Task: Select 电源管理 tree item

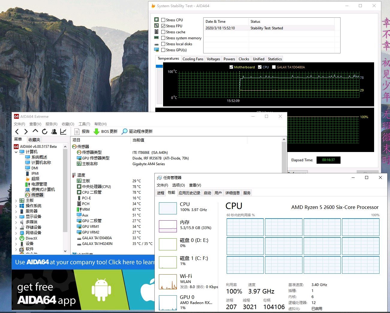Action: [x=39, y=184]
